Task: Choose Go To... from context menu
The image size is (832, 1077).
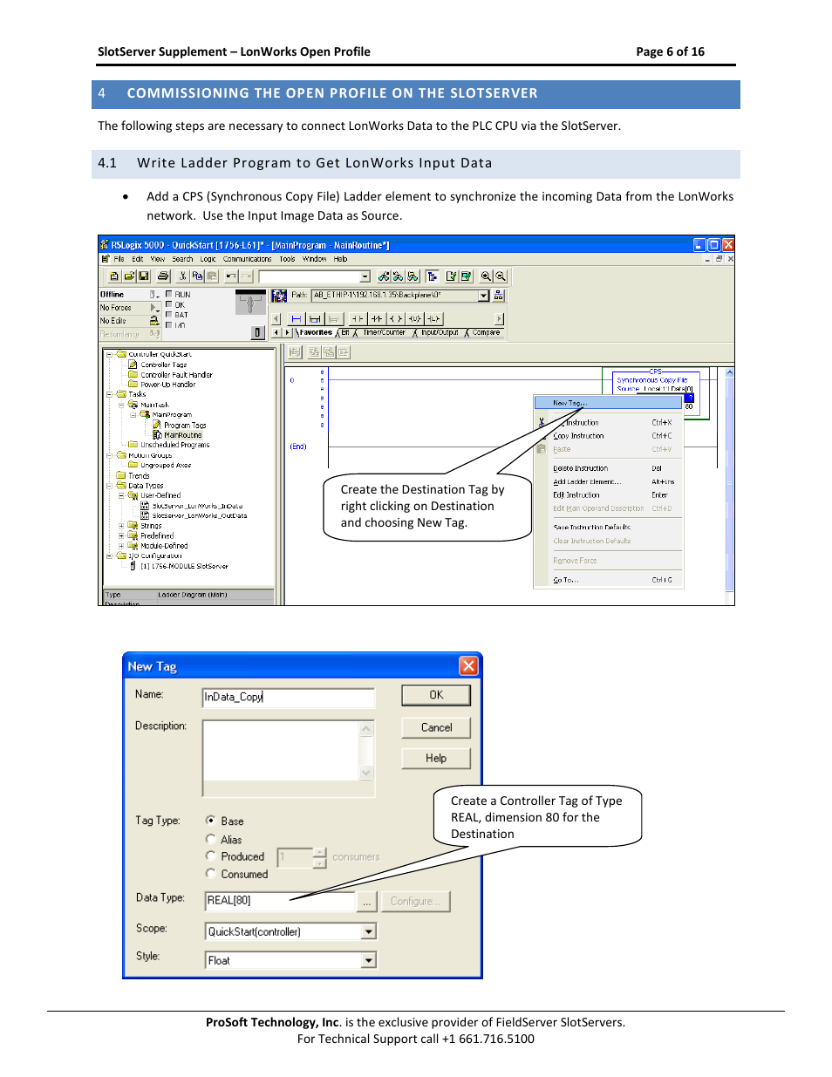Action: (x=607, y=580)
